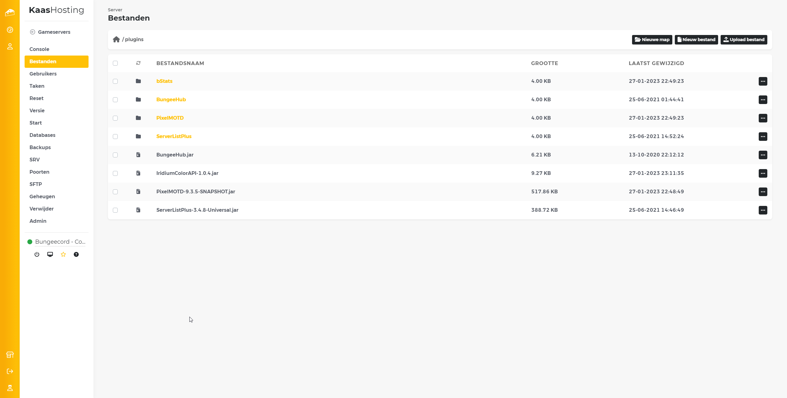Click the logout icon in left rail
This screenshot has width=787, height=398.
[10, 371]
